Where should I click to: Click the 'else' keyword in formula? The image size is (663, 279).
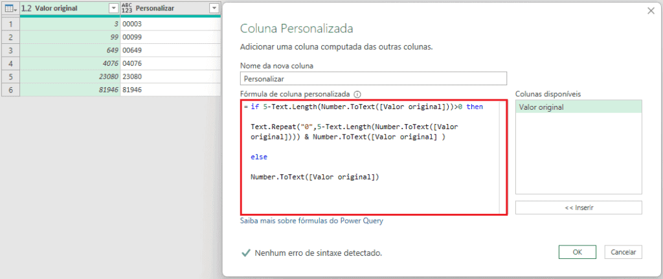(x=259, y=157)
